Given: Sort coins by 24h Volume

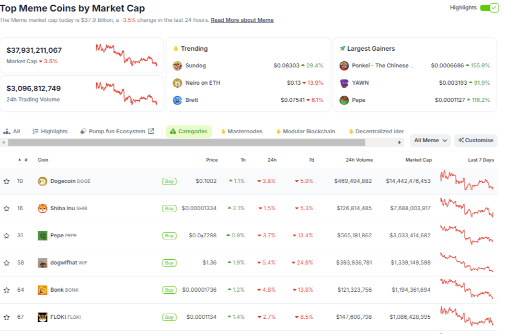Looking at the screenshot, I should pyautogui.click(x=360, y=160).
